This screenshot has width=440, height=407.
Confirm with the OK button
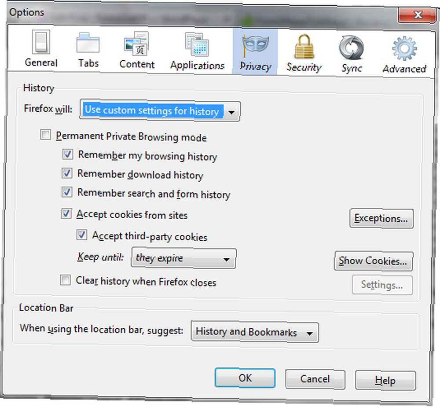[245, 378]
